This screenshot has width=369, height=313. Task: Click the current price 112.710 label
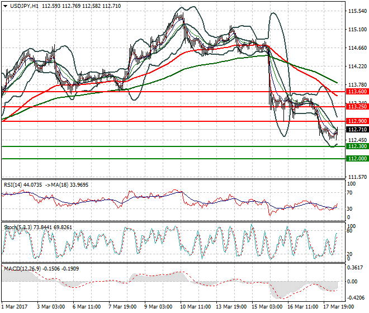tap(357, 130)
